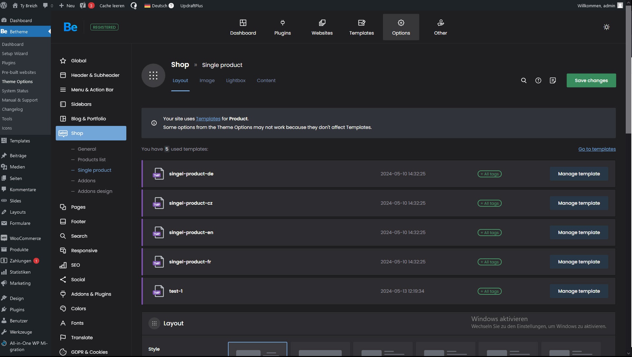Switch to the Content tab
This screenshot has height=357, width=632.
click(266, 80)
